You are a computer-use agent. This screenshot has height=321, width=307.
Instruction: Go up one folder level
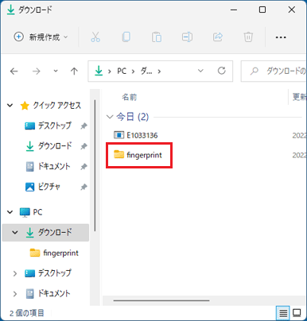pyautogui.click(x=74, y=71)
